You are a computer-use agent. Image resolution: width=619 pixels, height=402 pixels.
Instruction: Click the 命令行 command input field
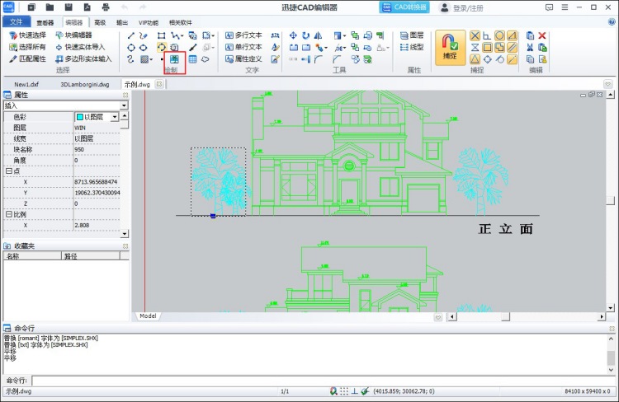pyautogui.click(x=324, y=381)
